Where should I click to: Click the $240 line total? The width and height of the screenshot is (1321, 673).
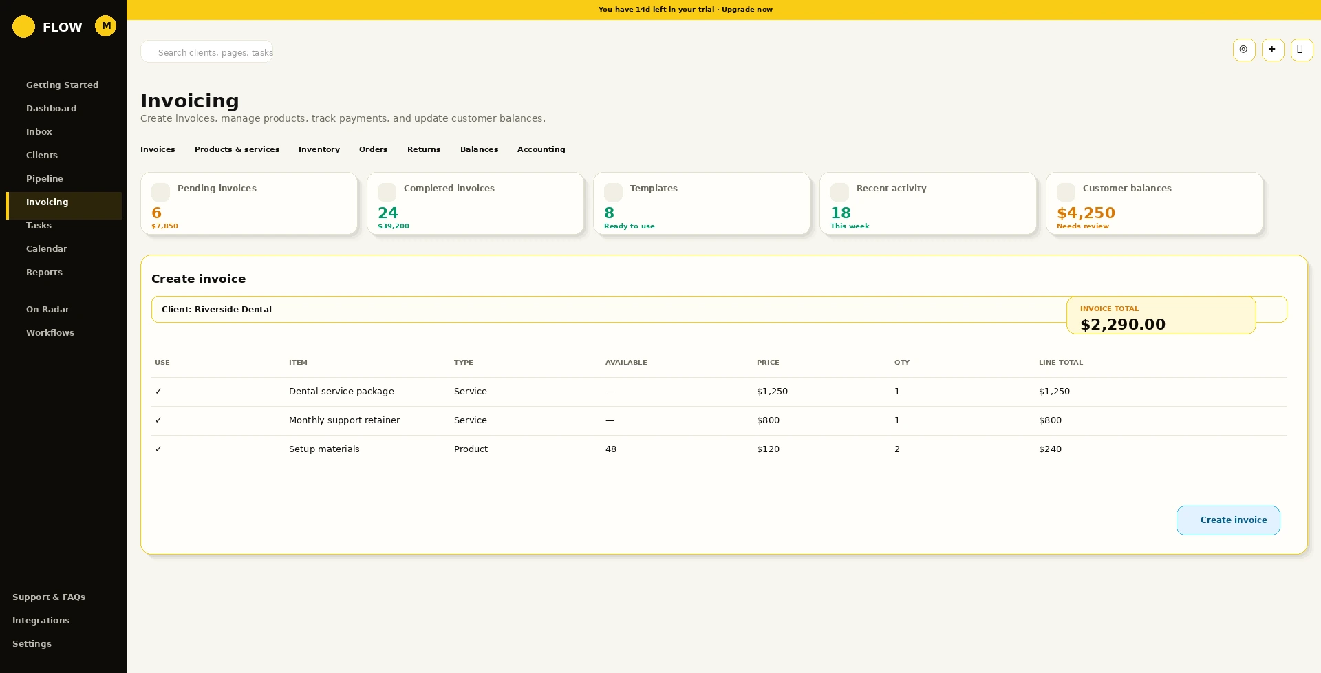point(1051,449)
